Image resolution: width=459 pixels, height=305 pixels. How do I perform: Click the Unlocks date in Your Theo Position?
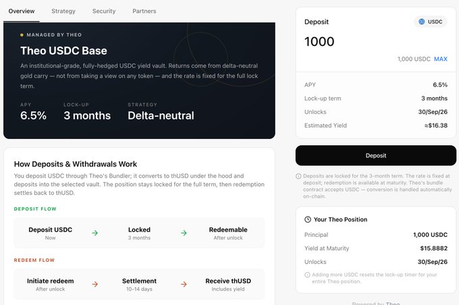[x=433, y=262]
